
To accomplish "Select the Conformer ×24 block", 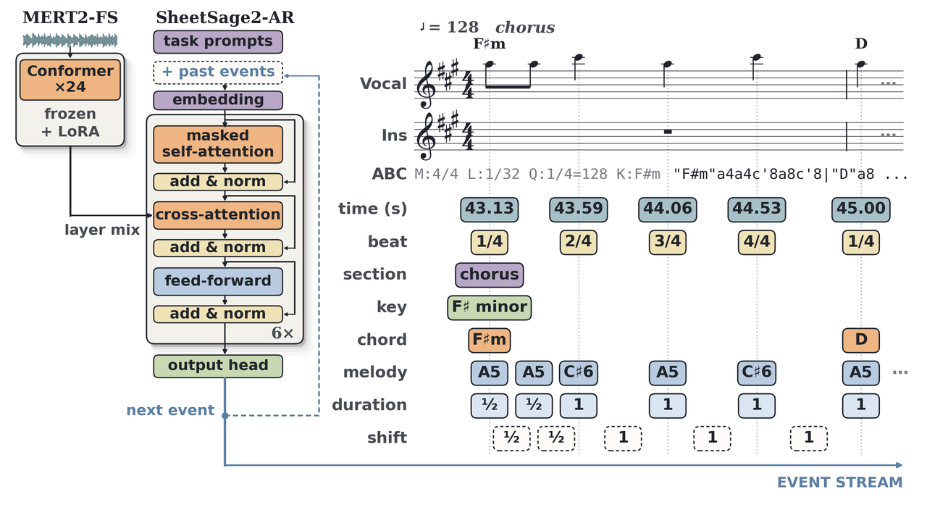I will pyautogui.click(x=70, y=80).
